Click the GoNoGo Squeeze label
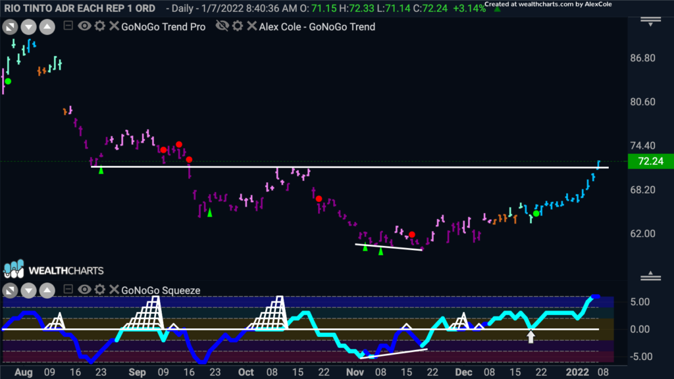 coord(161,290)
